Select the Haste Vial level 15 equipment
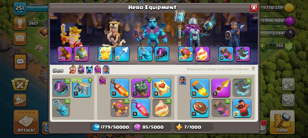The height and width of the screenshot is (138, 308). tap(200, 88)
